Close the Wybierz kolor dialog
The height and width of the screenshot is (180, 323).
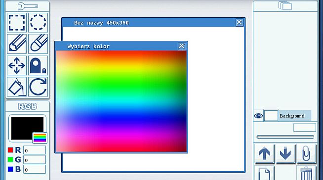coord(182,46)
